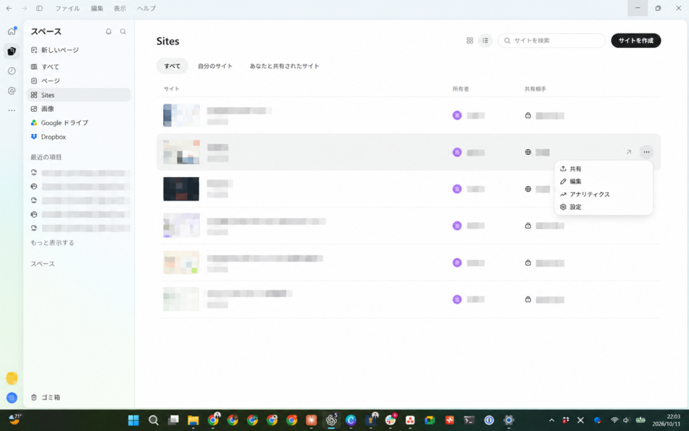Image resolution: width=689 pixels, height=431 pixels.
Task: Open taskbar Search
Action: (153, 420)
